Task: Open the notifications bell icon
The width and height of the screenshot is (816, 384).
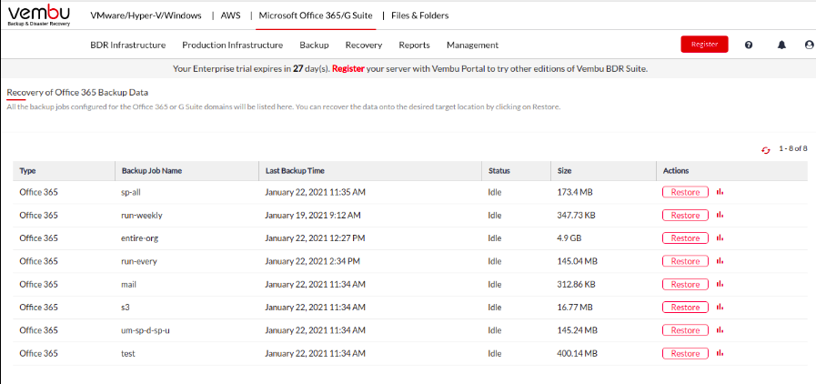Action: 781,45
